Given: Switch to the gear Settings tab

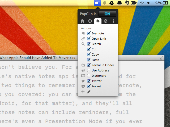Looking at the screenshot, I should click(x=90, y=21).
